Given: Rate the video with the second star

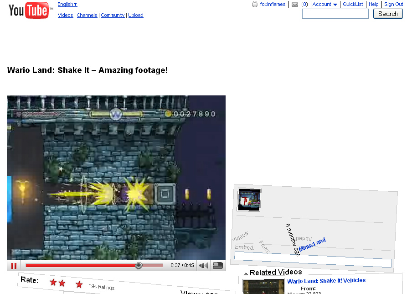Looking at the screenshot, I should click(x=62, y=283).
